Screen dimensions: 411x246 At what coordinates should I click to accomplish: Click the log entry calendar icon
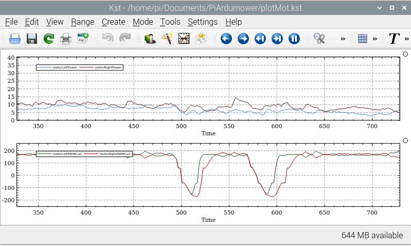[83, 38]
